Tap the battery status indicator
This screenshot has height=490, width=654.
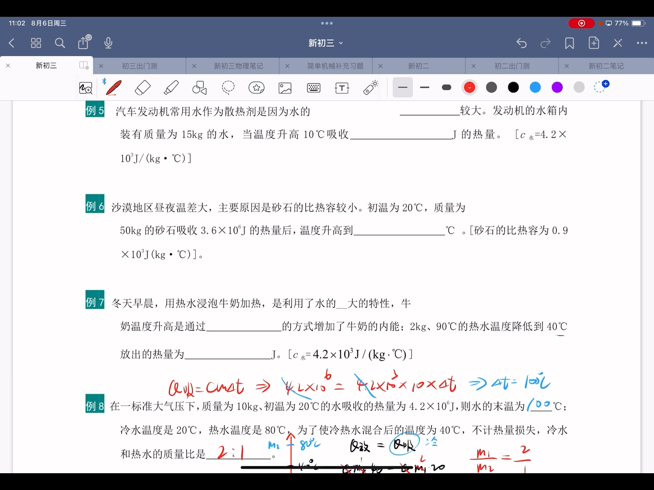click(639, 23)
